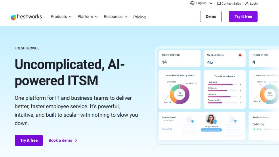Viewport: 279px width, 157px height.
Task: Click the Login user icon
Action: (x=247, y=3)
